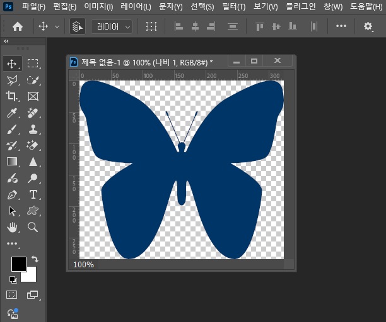Reset default foreground and background colors
Screen dimensions: 386x322
(13, 279)
